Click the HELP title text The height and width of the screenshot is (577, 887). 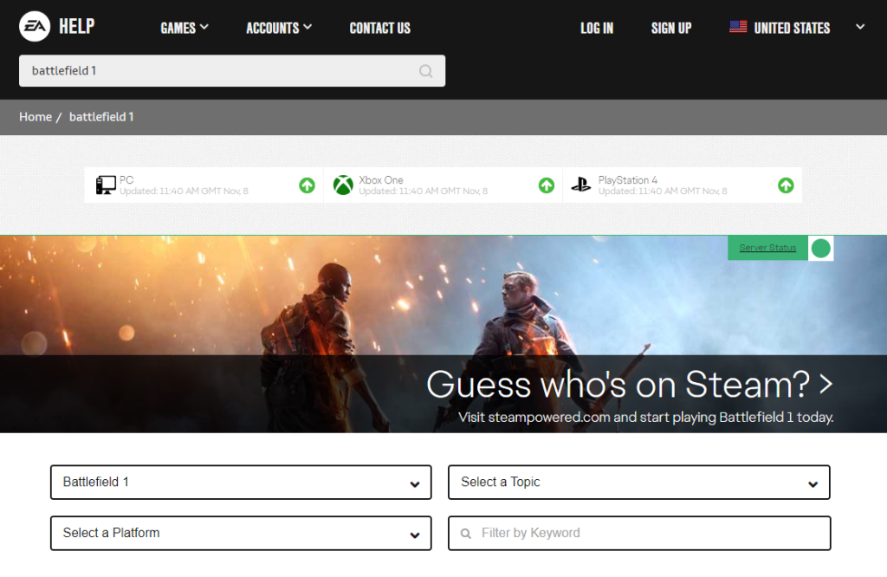(x=77, y=26)
